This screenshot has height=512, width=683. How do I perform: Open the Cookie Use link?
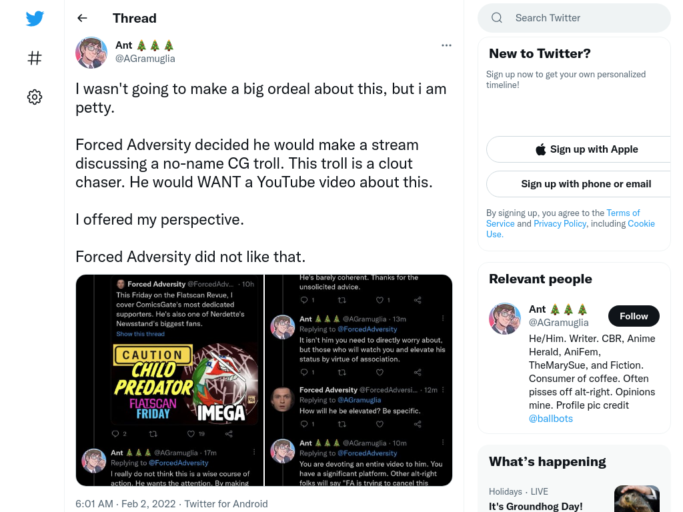tap(571, 229)
